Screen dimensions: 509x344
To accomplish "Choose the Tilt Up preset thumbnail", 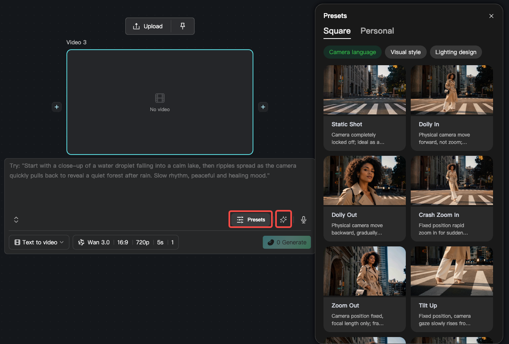I will click(452, 271).
